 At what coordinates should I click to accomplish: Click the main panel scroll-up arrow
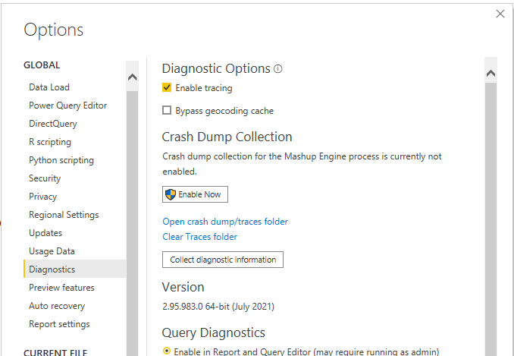490,73
